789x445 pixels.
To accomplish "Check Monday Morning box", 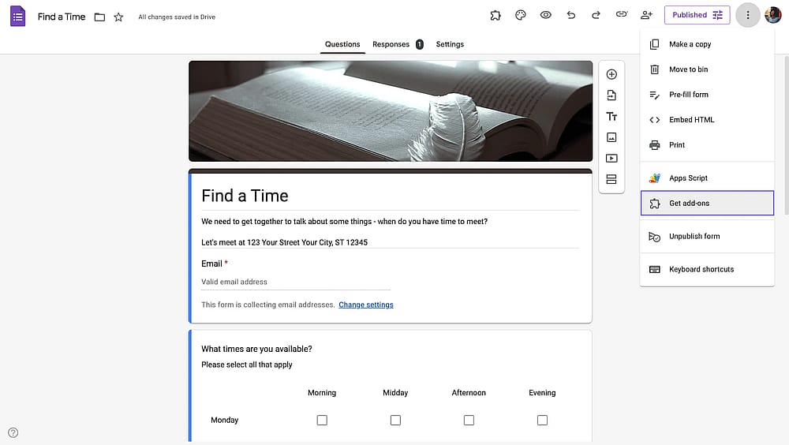I will coord(322,420).
